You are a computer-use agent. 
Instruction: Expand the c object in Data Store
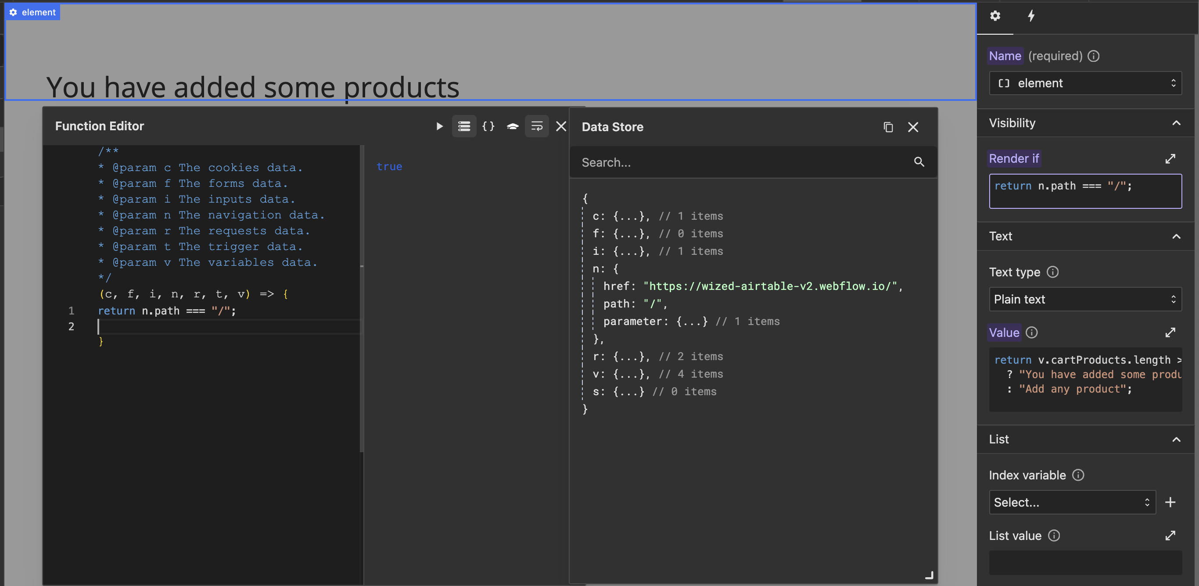[657, 216]
